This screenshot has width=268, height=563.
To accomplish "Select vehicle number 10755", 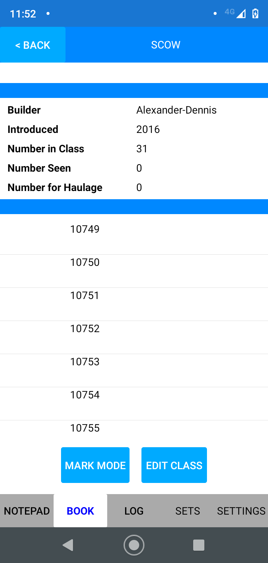I will pyautogui.click(x=85, y=428).
